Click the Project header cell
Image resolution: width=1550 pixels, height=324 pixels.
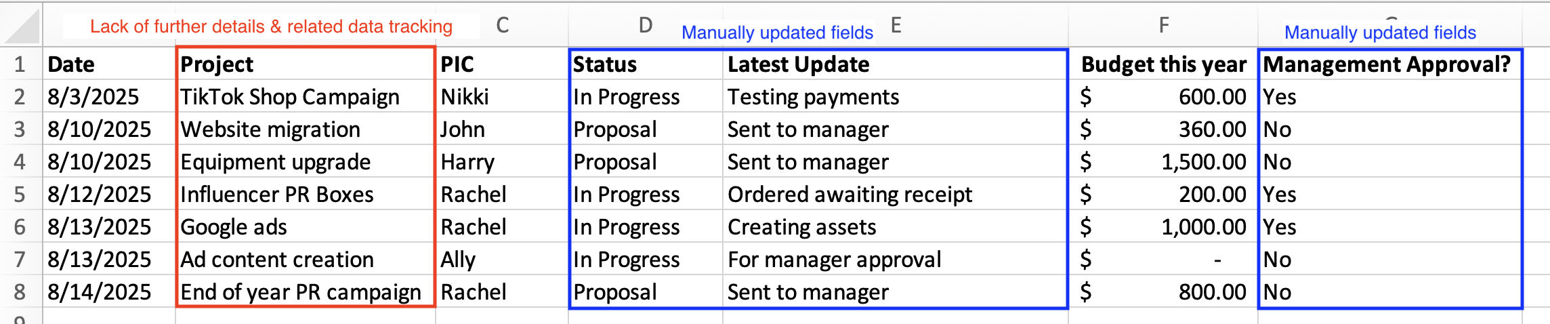point(306,64)
